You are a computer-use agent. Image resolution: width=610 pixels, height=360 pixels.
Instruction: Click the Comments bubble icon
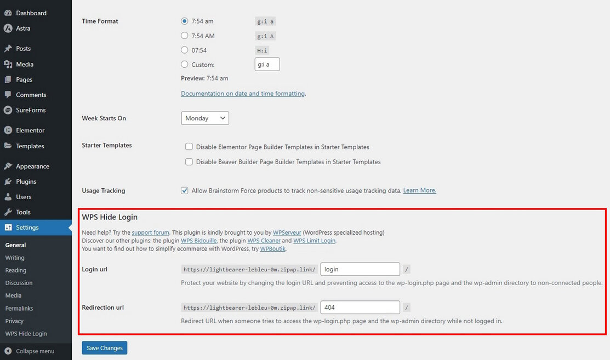[x=8, y=95]
